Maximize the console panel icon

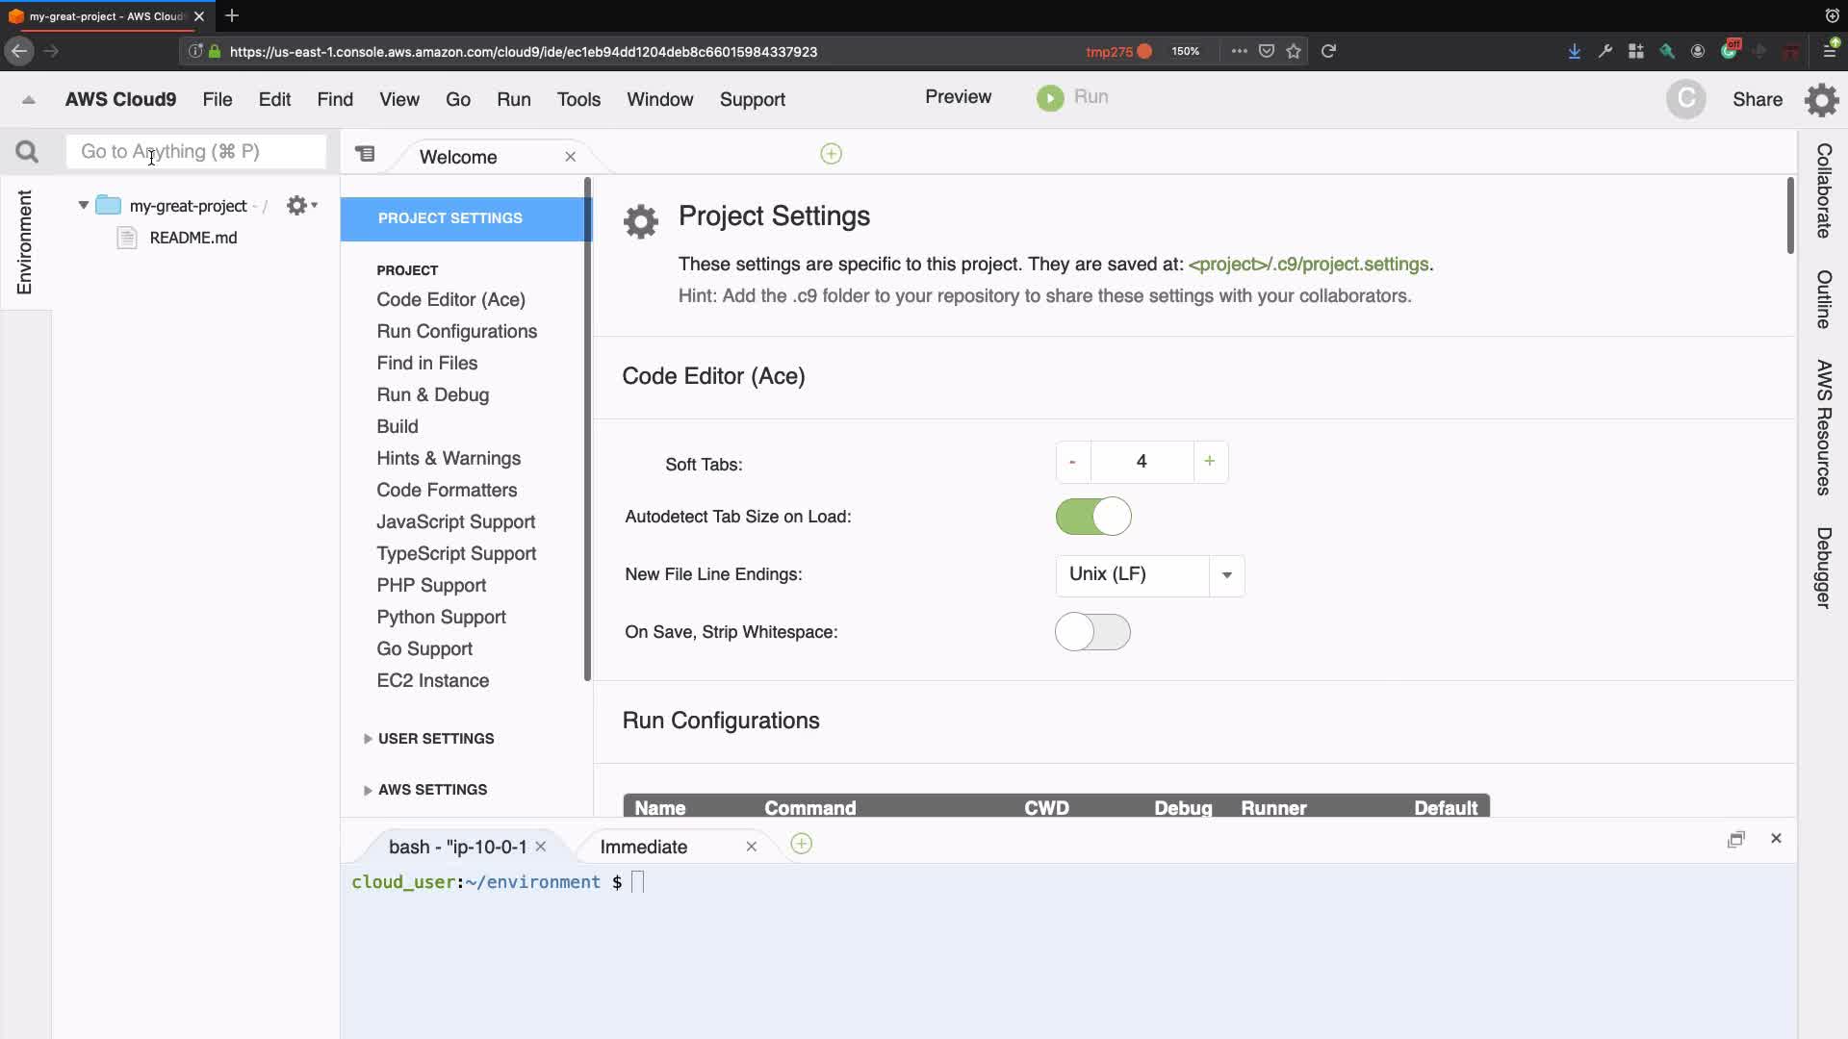1735,839
